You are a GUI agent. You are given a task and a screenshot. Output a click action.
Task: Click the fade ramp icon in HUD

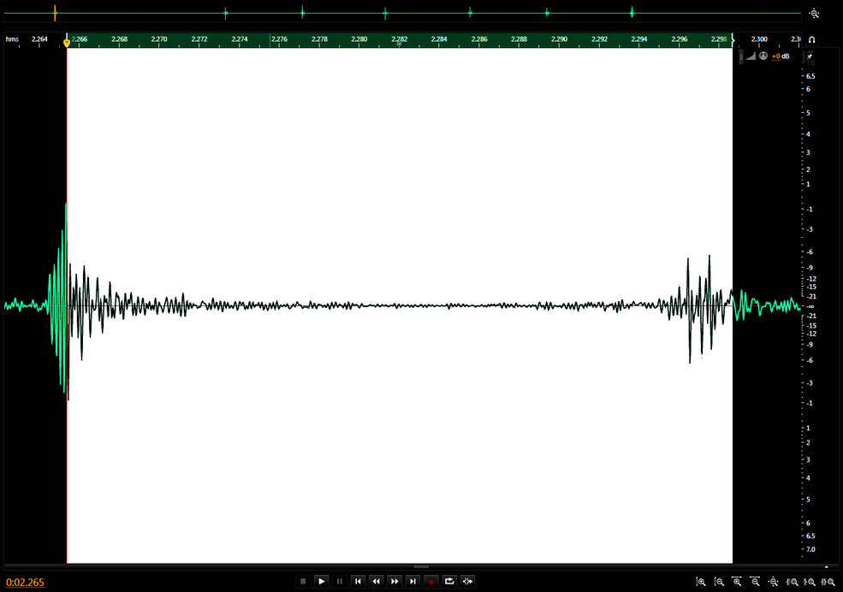click(x=751, y=56)
